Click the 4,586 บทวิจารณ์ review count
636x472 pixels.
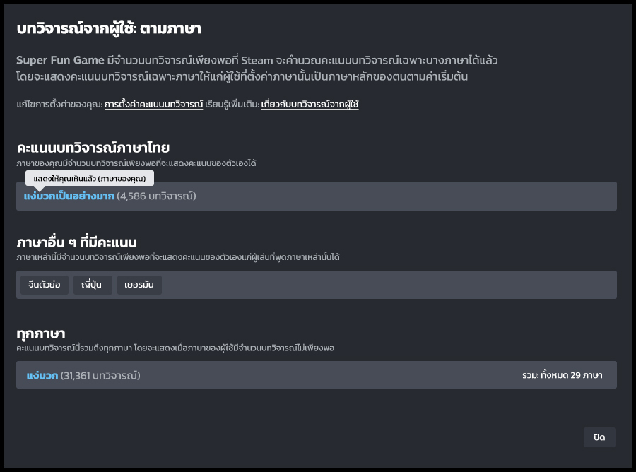coord(156,196)
